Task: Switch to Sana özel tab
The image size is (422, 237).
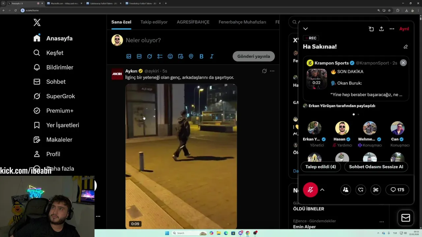Action: 121,22
